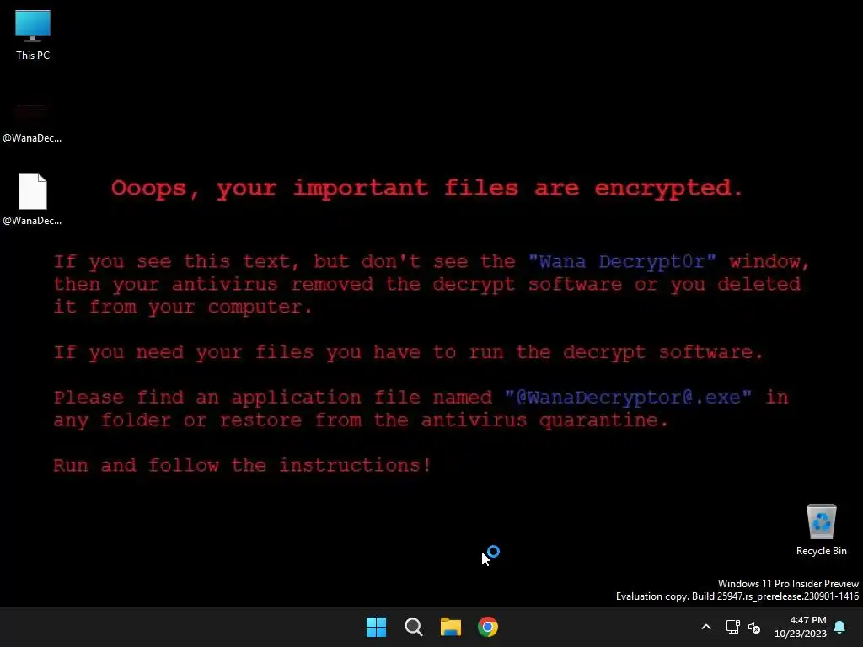This screenshot has width=863, height=647.
Task: Click the 10/23/2023 date in taskbar
Action: (801, 634)
